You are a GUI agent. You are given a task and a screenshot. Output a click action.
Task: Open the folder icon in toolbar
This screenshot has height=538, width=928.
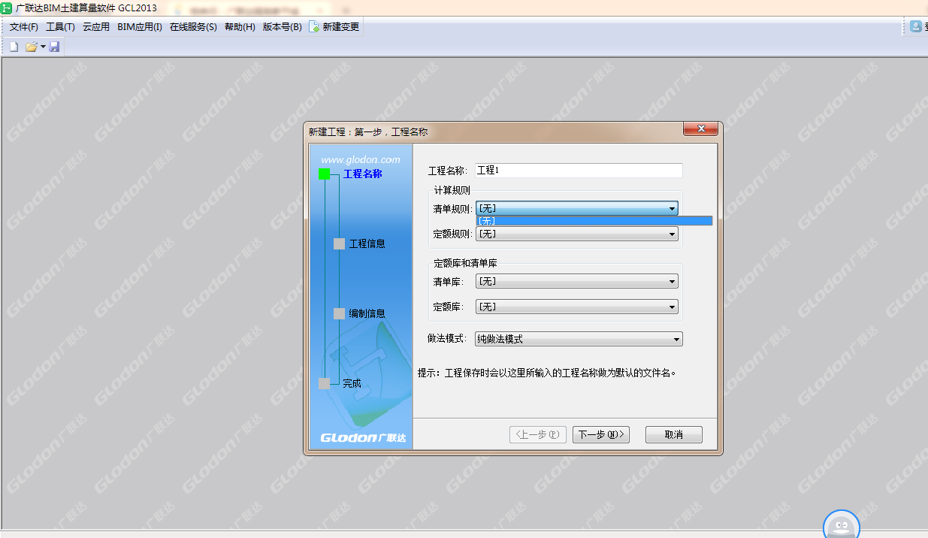pos(31,47)
